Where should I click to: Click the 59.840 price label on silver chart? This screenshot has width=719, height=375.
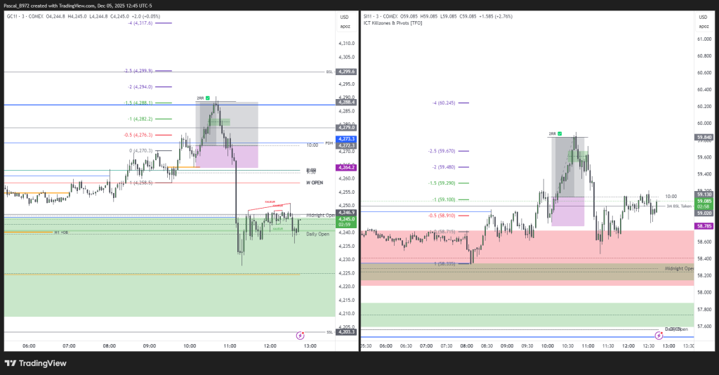pyautogui.click(x=703, y=137)
